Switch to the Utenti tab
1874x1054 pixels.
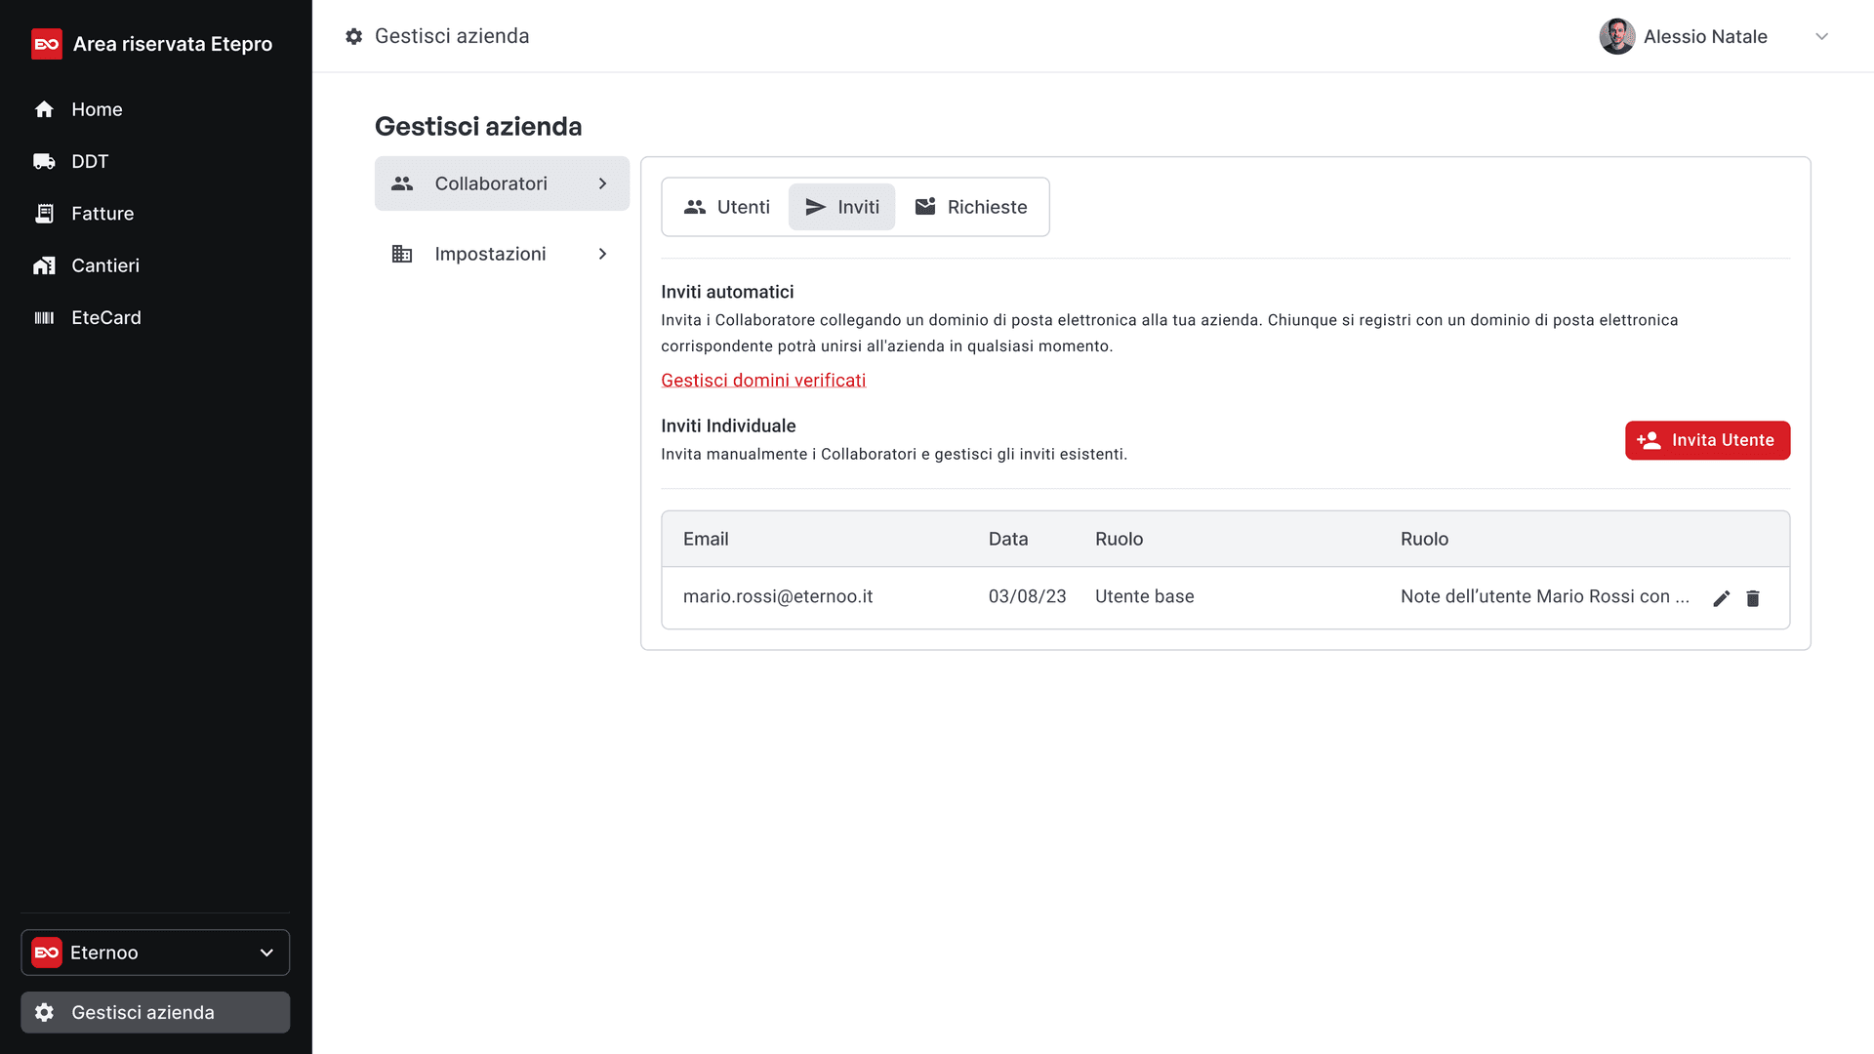coord(727,207)
